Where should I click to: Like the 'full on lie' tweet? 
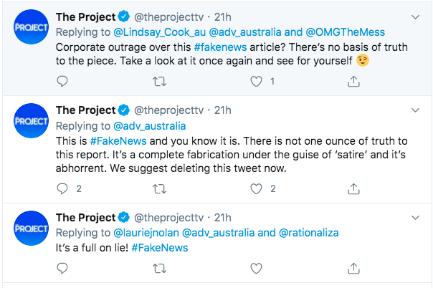pos(256,269)
